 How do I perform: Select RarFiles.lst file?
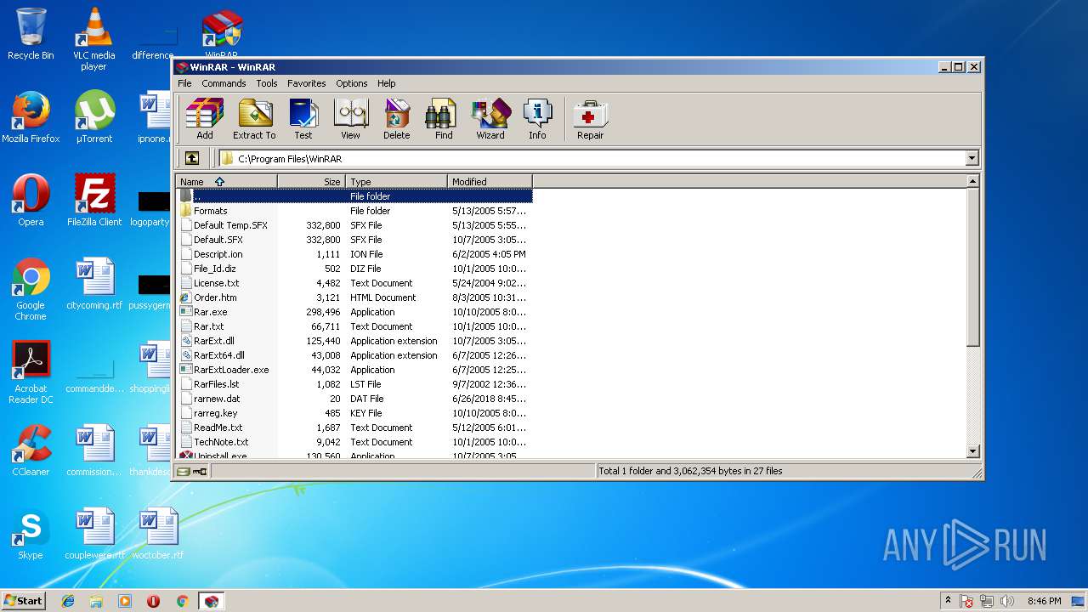pyautogui.click(x=354, y=384)
